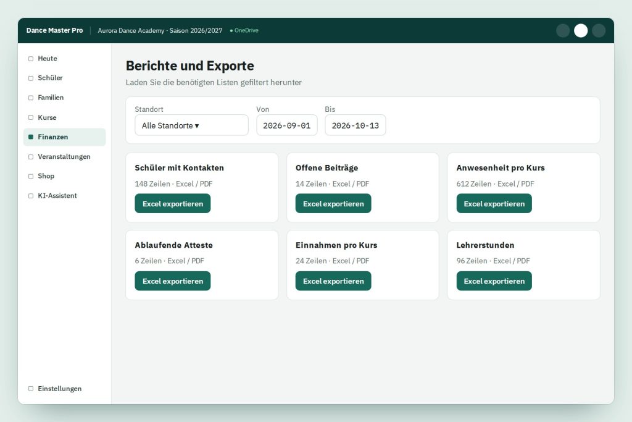632x422 pixels.
Task: Click the Familien sidebar icon
Action: coord(31,98)
